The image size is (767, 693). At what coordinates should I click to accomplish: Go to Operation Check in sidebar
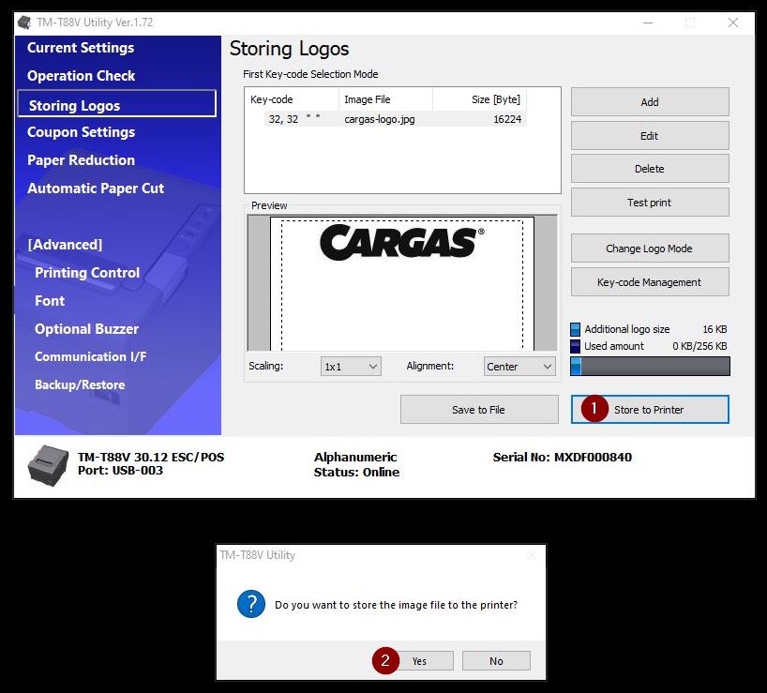click(x=81, y=76)
